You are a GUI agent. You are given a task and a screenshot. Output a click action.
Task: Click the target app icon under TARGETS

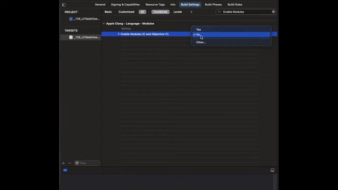pos(71,37)
